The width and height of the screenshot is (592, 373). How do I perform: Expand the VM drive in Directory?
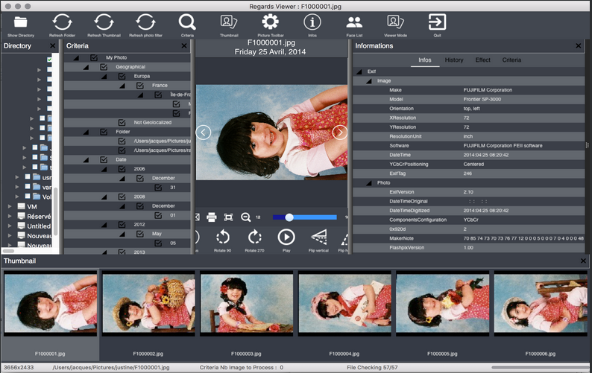[10, 206]
